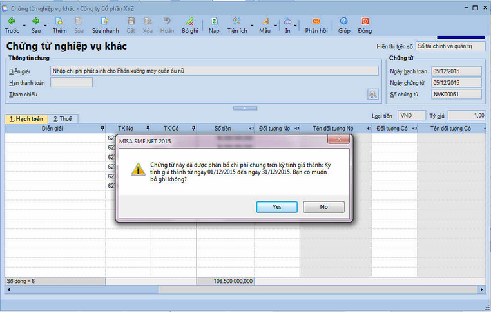Click the Cất save icon
The height and width of the screenshot is (312, 491).
coord(131,25)
